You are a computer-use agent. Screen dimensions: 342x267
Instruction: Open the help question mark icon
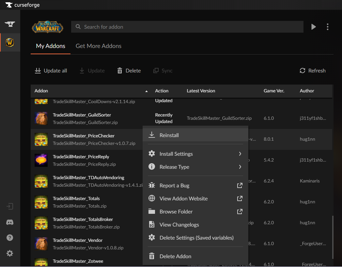[x=10, y=238]
